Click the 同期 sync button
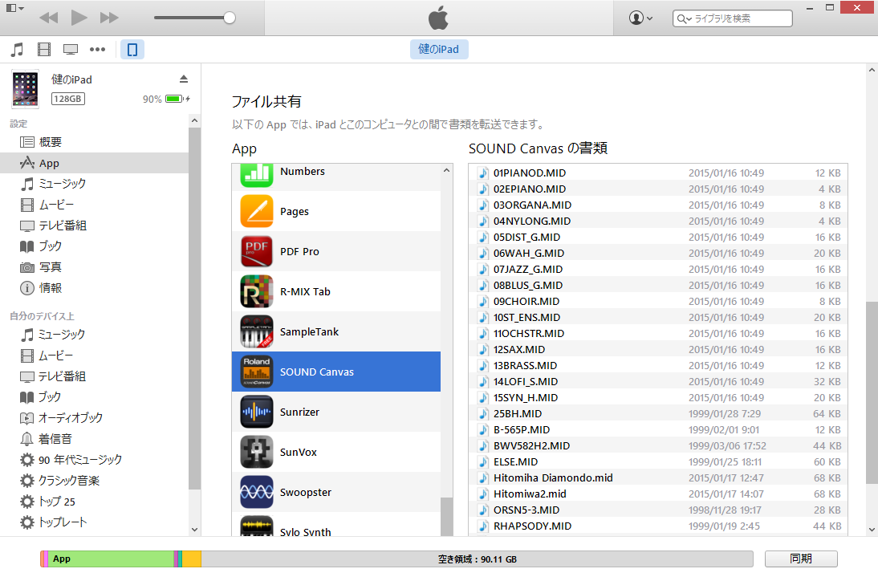Viewport: 878px width, 581px height. pyautogui.click(x=801, y=559)
